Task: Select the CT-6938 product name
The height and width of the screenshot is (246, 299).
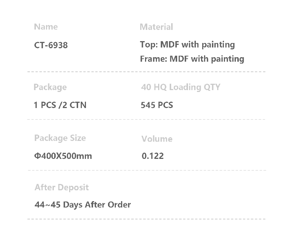Action: (x=51, y=45)
